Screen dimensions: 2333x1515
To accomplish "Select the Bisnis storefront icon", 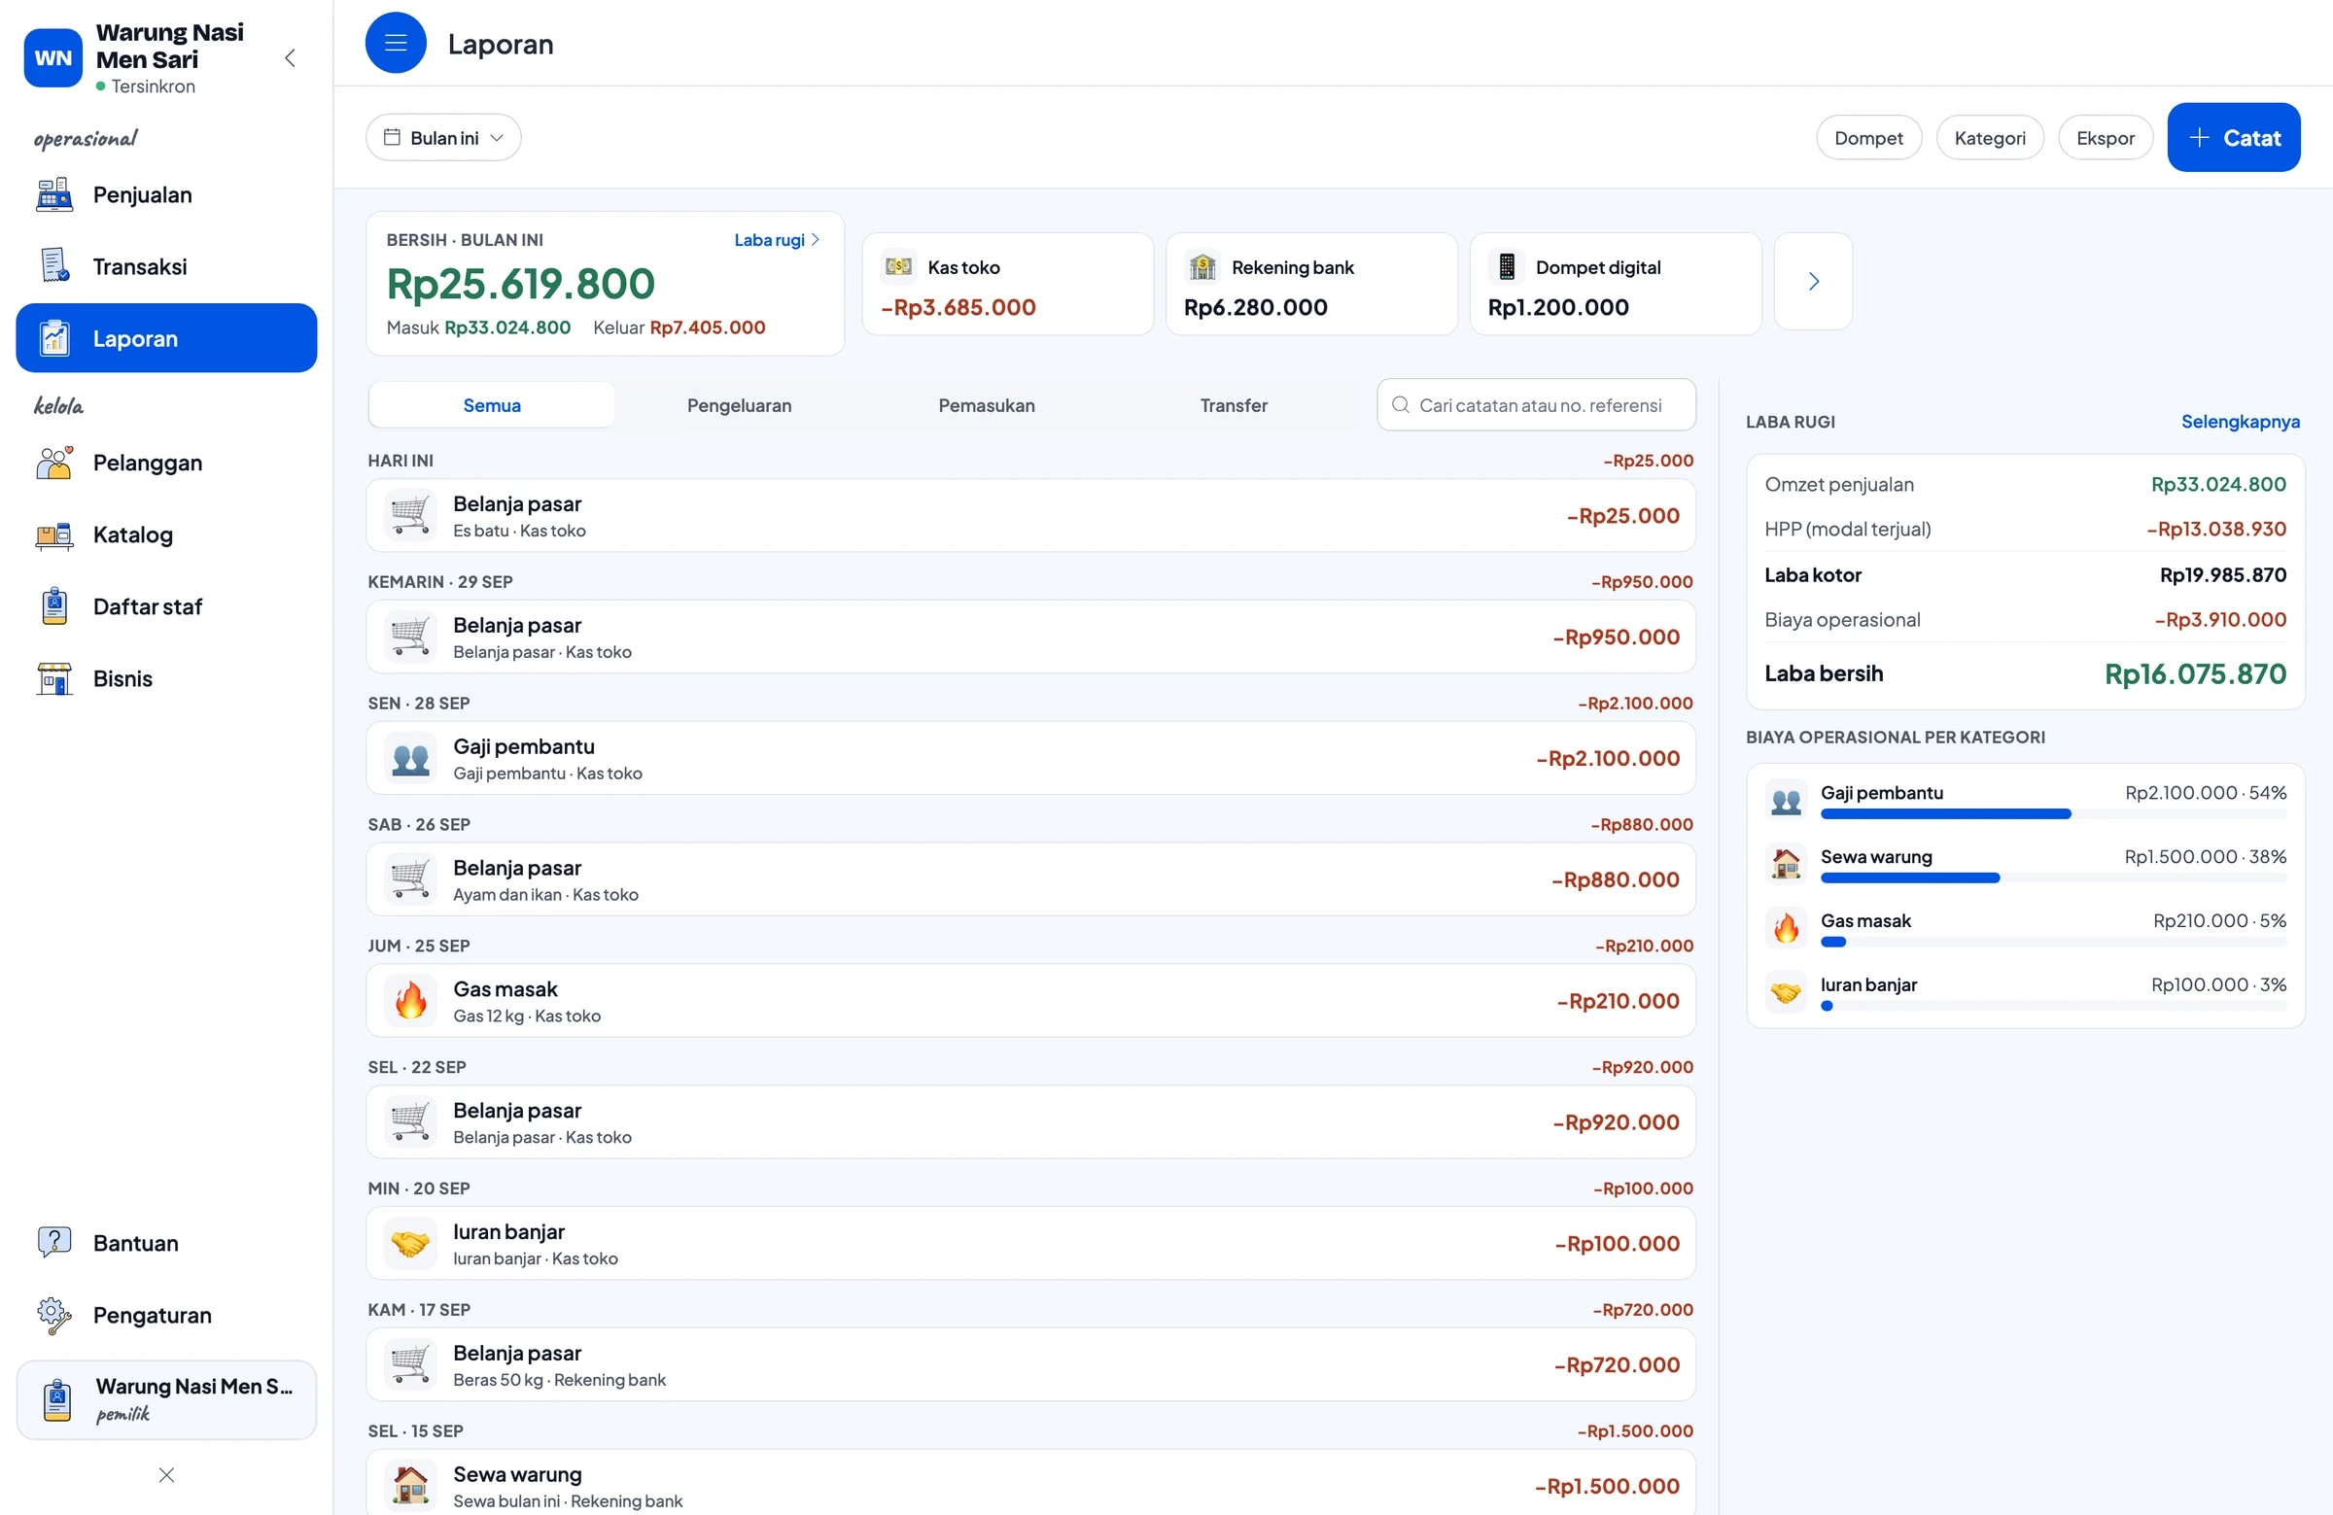I will click(53, 679).
